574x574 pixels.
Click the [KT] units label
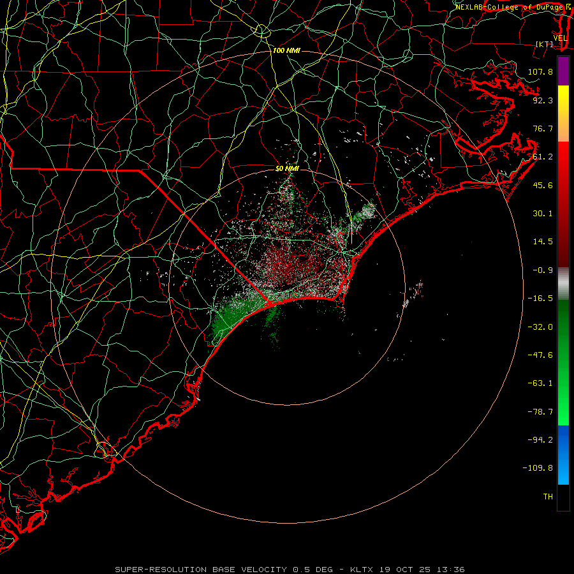(x=545, y=44)
